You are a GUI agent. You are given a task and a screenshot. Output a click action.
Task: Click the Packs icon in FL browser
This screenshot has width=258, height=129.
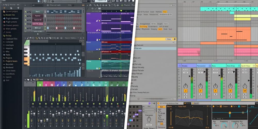[x=4, y=55]
